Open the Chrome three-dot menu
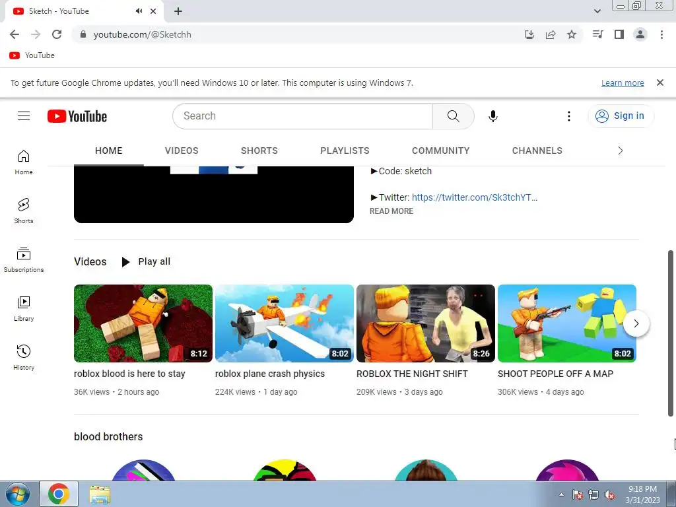 [661, 34]
